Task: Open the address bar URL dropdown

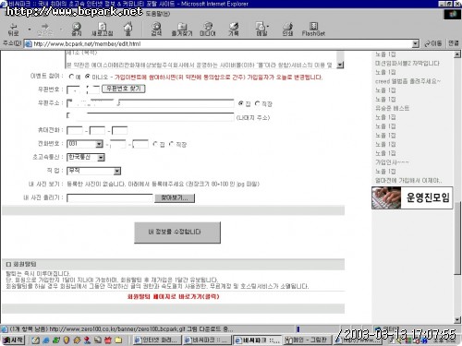Action: 416,43
